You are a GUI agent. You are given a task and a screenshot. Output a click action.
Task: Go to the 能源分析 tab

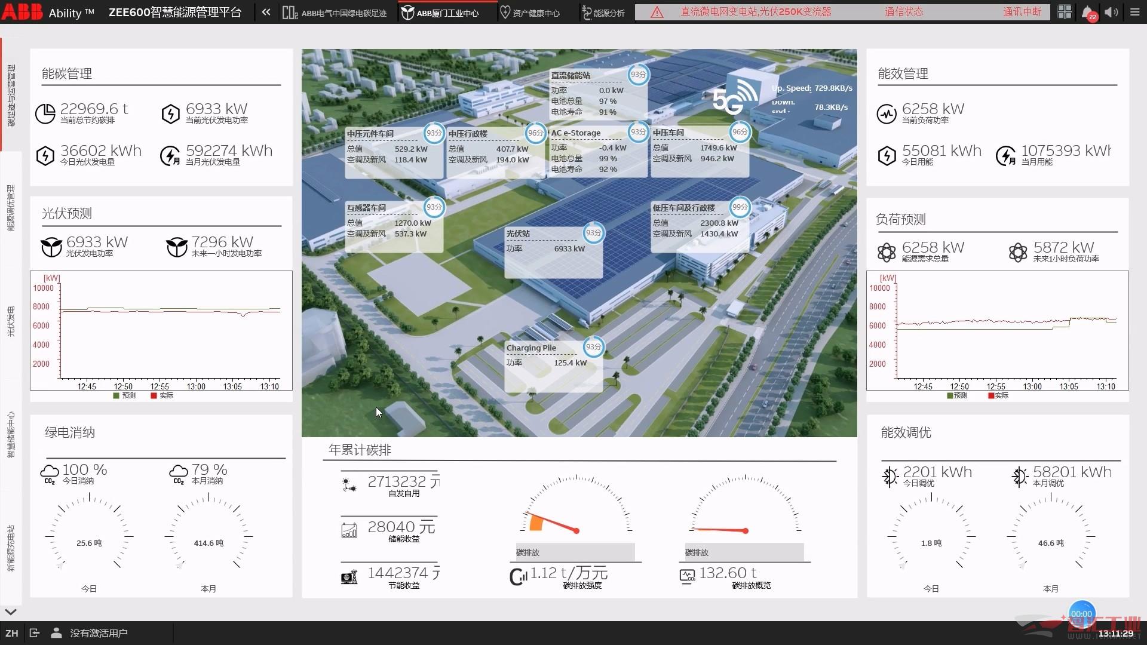tap(603, 13)
